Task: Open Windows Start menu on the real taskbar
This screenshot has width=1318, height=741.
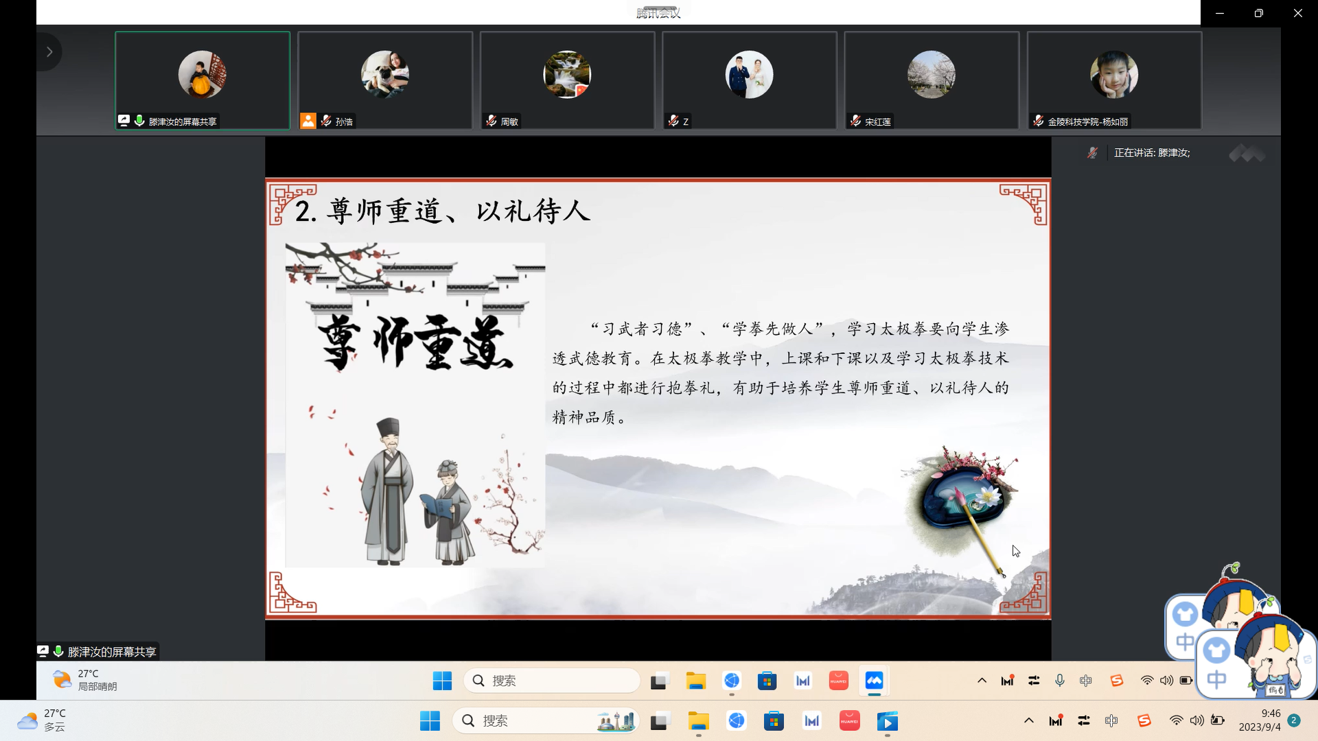Action: point(430,720)
